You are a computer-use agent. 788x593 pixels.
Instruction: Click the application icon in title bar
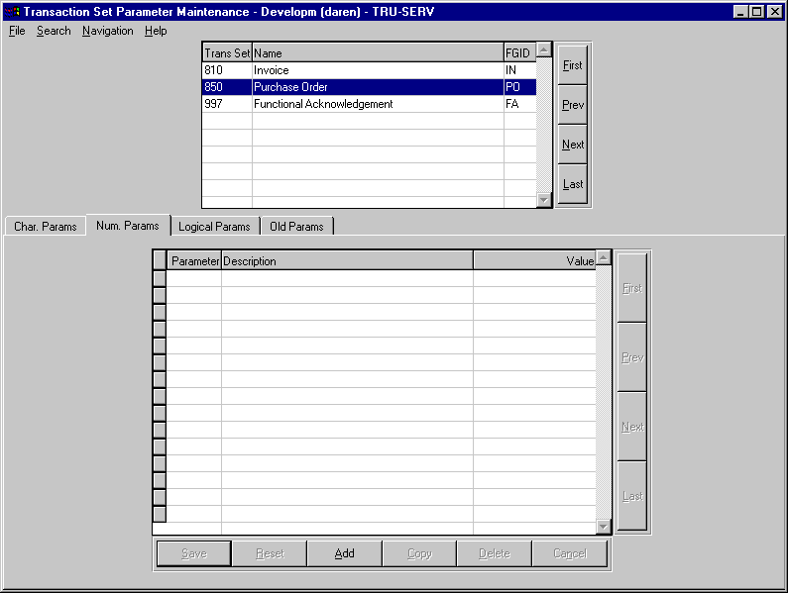12,12
